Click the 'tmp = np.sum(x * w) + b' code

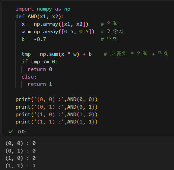(x=57, y=54)
